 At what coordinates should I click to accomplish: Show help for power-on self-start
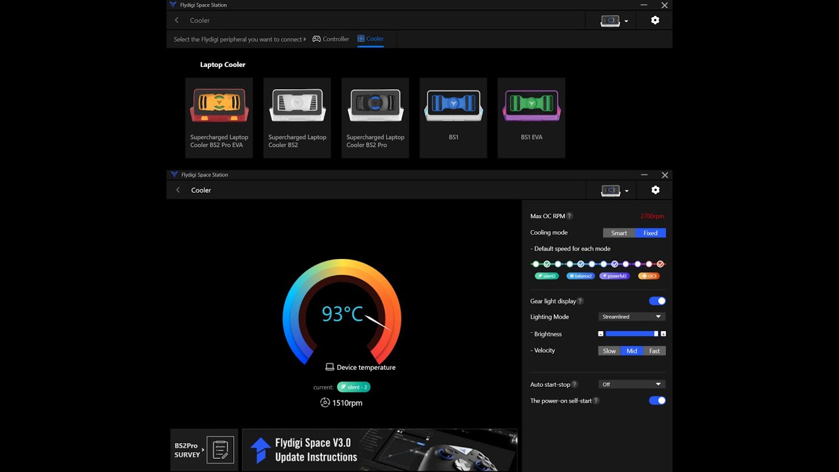(596, 401)
